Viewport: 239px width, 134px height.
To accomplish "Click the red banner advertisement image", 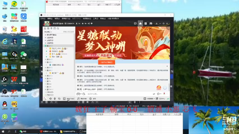I will coord(122,43).
